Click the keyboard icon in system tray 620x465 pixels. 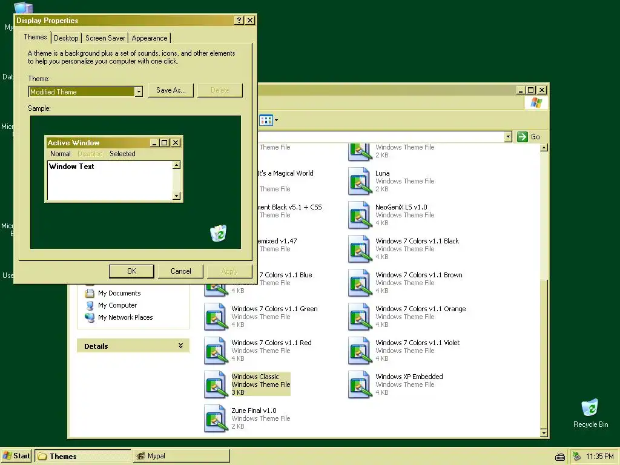pyautogui.click(x=560, y=457)
